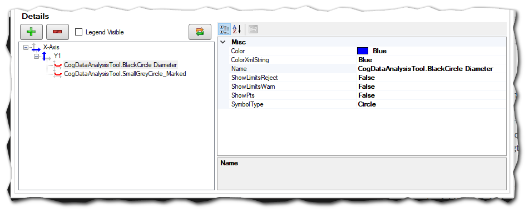Click the red curve icon beside SmallGreyCircle_Marked
The height and width of the screenshot is (213, 529).
tap(57, 74)
